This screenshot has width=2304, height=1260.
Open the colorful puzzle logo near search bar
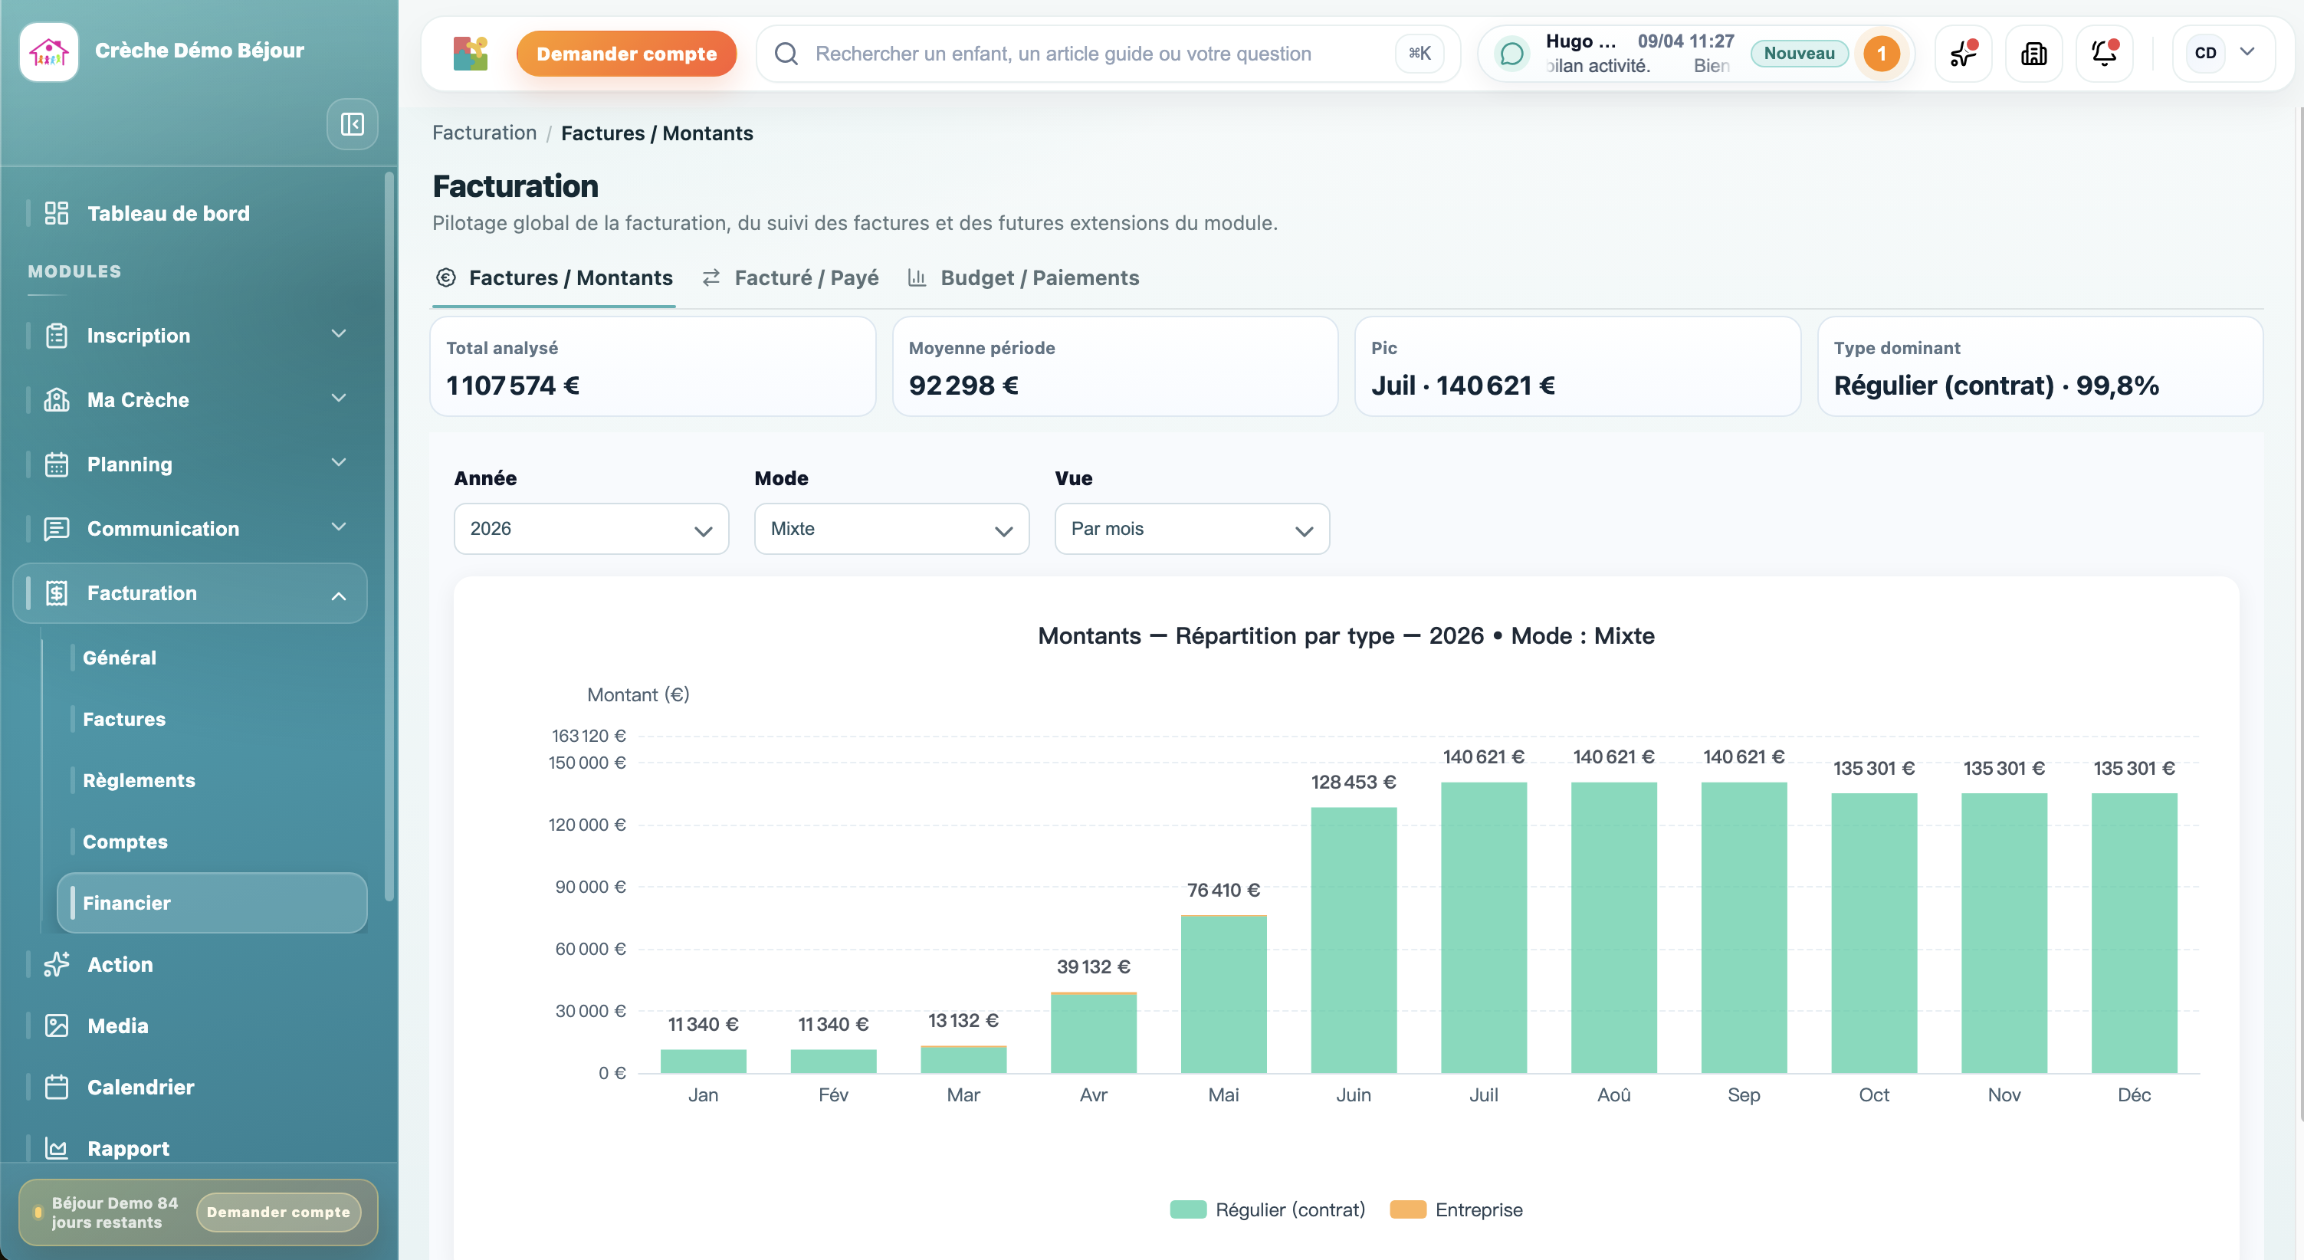(470, 53)
